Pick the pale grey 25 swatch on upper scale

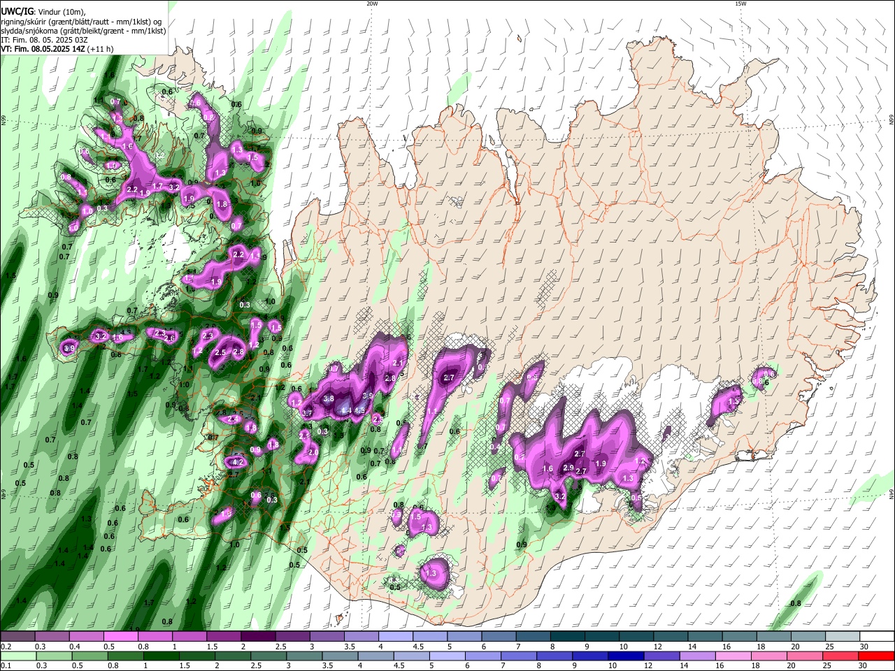(843, 637)
